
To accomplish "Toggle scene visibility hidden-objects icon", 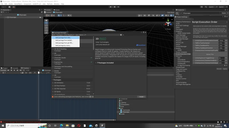I will click(x=162, y=15).
